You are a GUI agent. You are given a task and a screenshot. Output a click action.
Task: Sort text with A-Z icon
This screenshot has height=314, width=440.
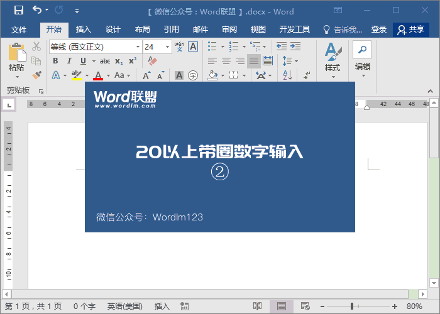point(287,75)
